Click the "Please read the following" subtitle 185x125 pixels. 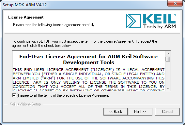pos(54,25)
